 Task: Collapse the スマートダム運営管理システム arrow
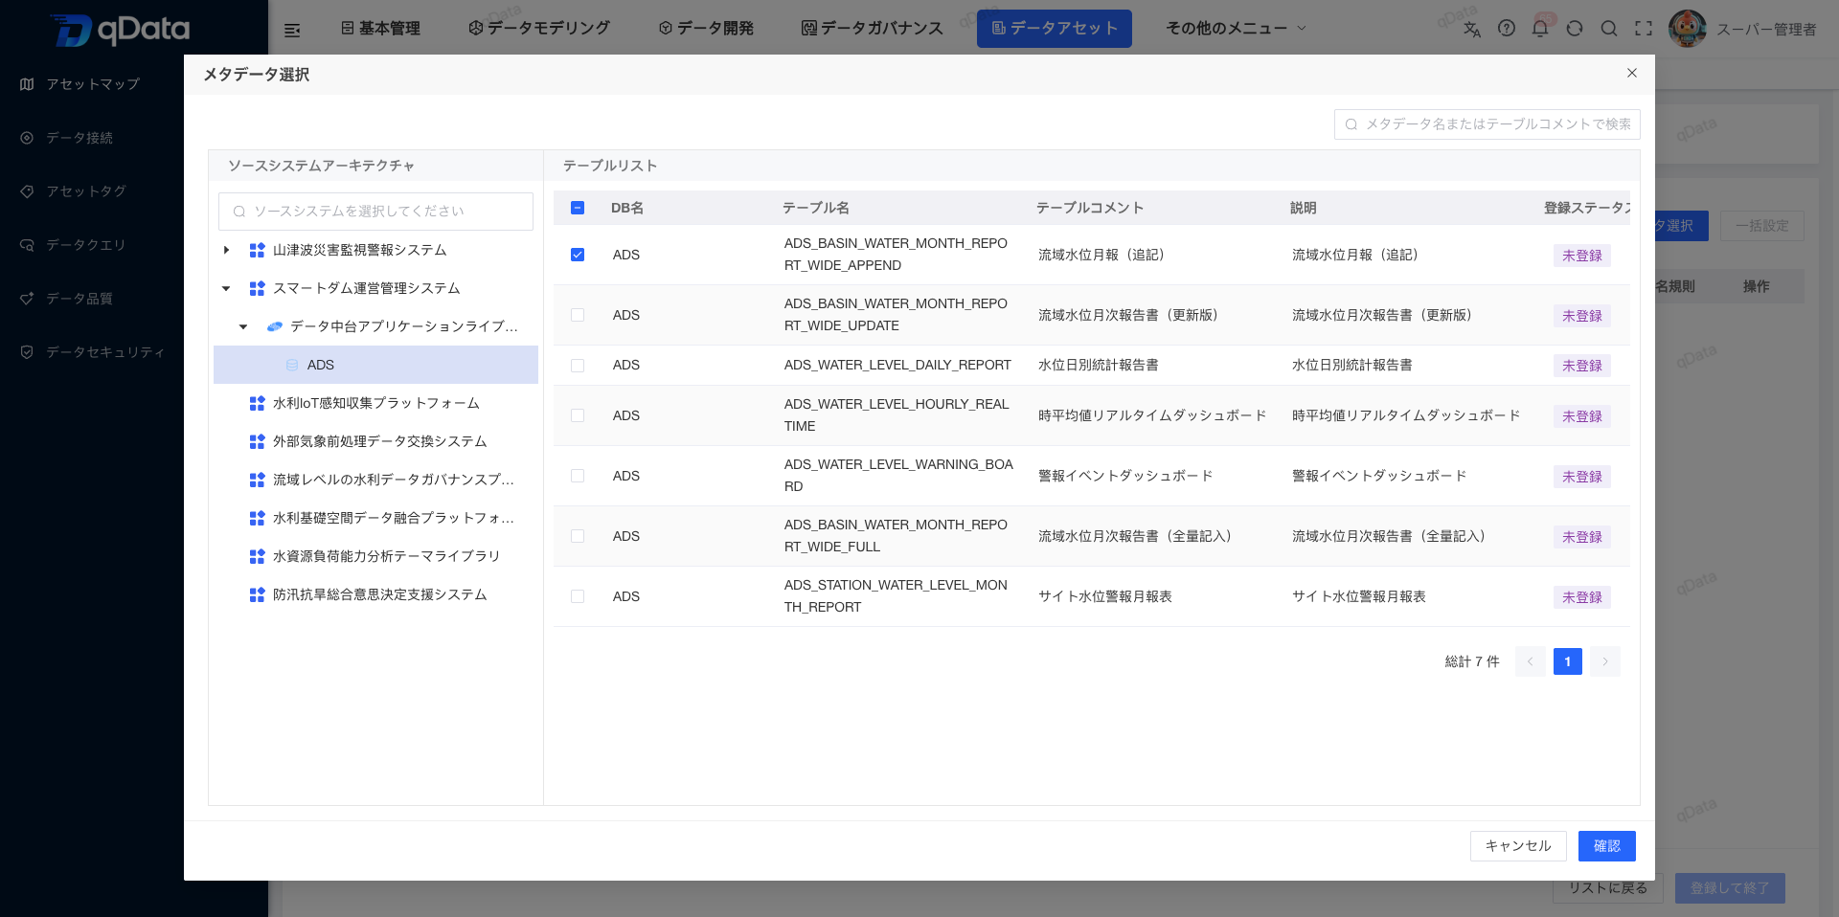pos(226,288)
